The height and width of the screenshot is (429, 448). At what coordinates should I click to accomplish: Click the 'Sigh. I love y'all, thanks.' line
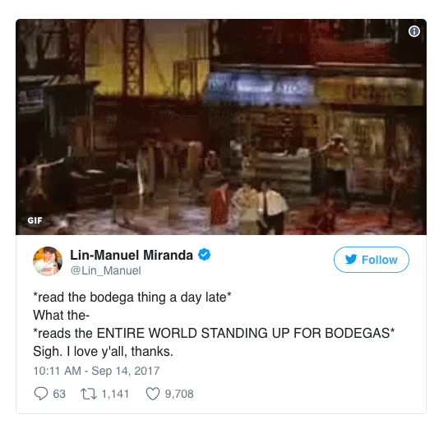coord(103,351)
